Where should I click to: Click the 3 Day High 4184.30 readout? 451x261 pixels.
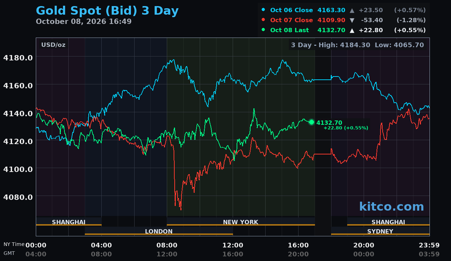point(331,45)
